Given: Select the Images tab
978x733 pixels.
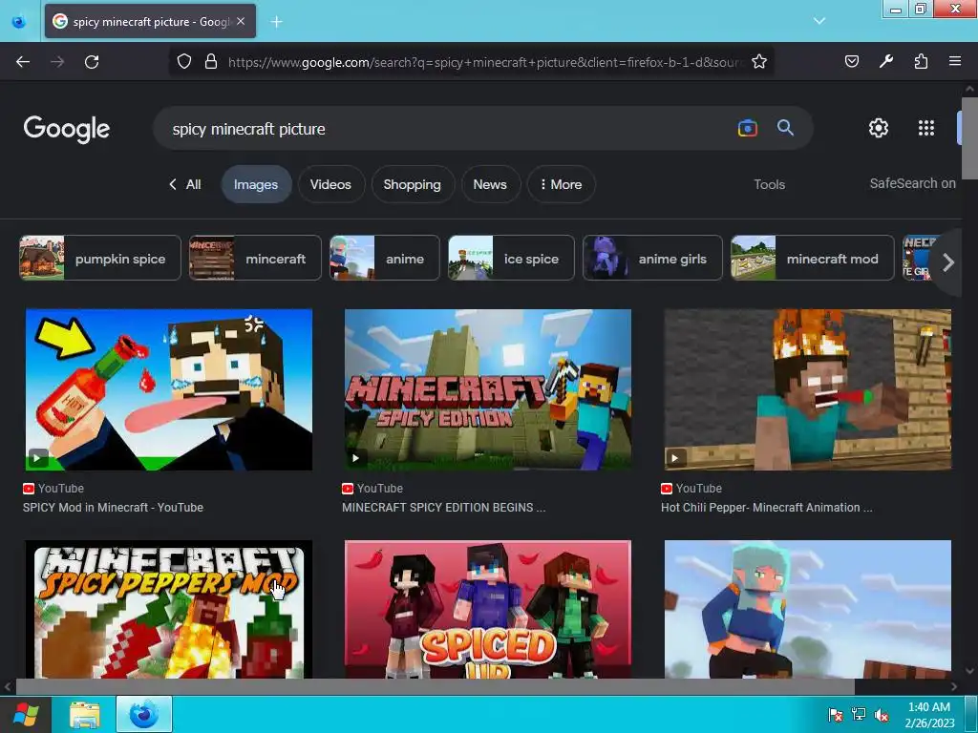Looking at the screenshot, I should point(256,184).
